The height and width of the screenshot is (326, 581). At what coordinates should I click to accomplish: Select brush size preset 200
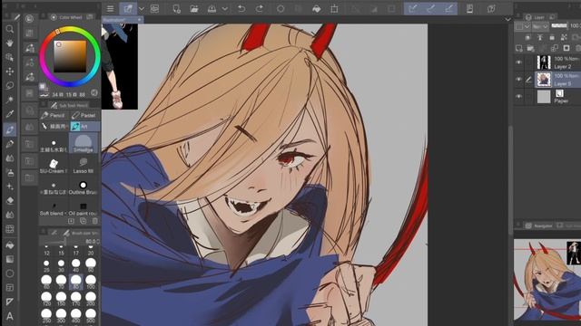(x=91, y=299)
